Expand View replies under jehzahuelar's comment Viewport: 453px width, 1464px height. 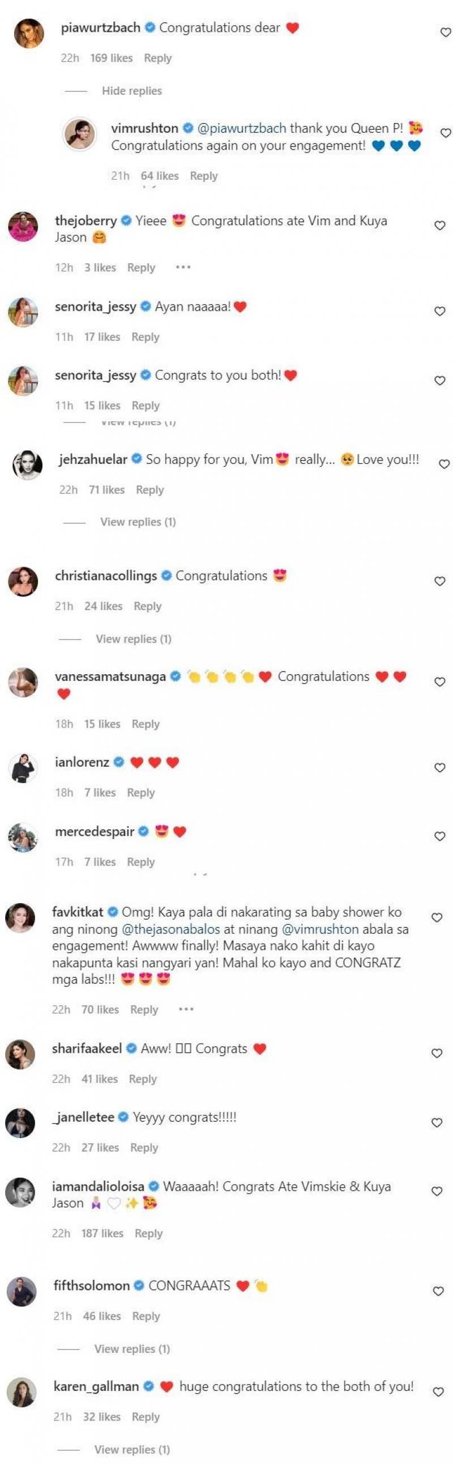[x=137, y=521]
